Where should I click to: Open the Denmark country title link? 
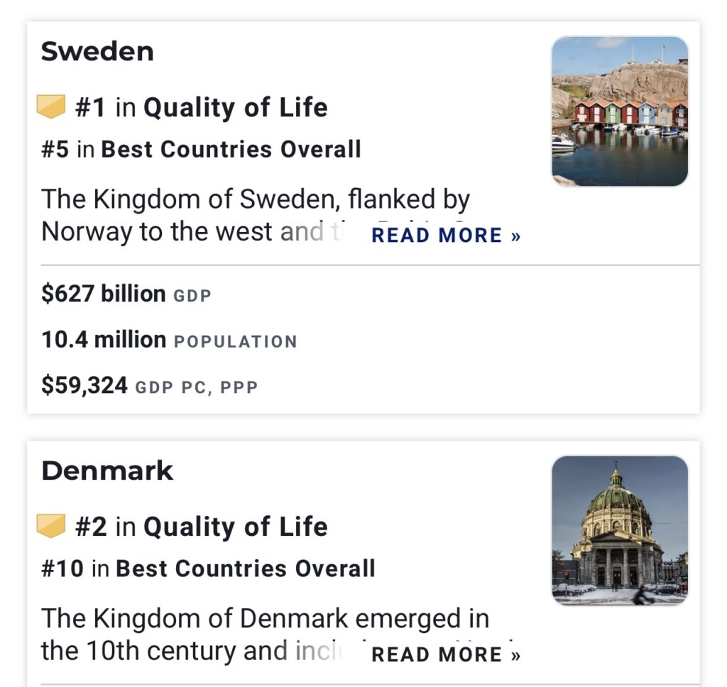pos(107,471)
